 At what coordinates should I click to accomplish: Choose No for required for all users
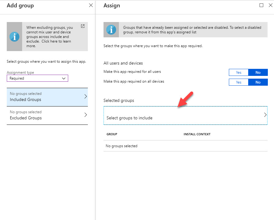click(x=258, y=73)
